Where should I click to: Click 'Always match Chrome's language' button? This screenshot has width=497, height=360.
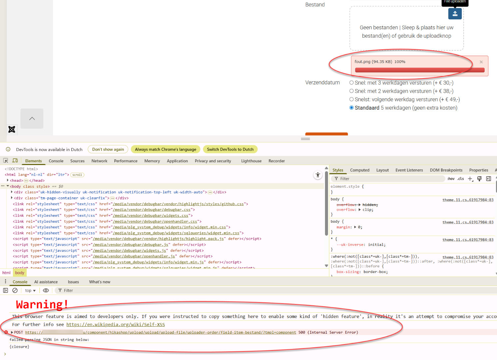tap(166, 149)
